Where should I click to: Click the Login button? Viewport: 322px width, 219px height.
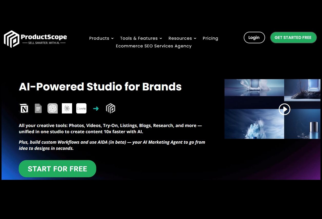[254, 37]
